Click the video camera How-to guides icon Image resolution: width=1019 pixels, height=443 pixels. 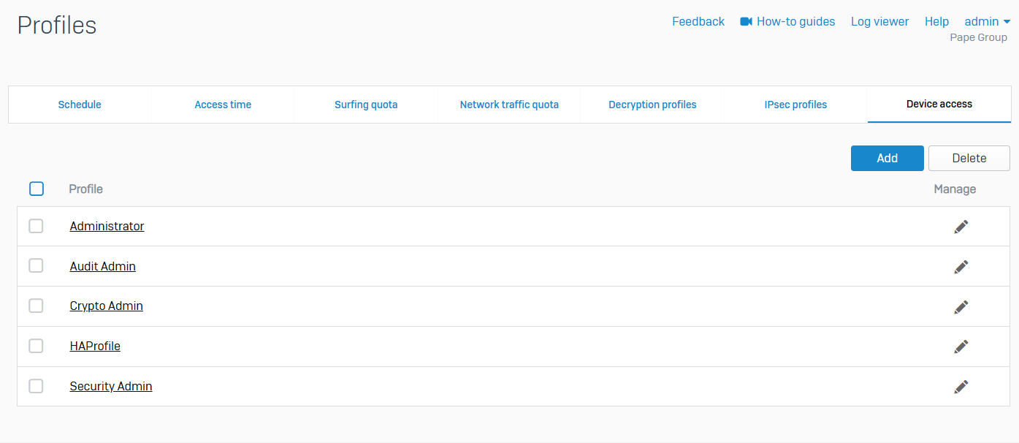[746, 22]
